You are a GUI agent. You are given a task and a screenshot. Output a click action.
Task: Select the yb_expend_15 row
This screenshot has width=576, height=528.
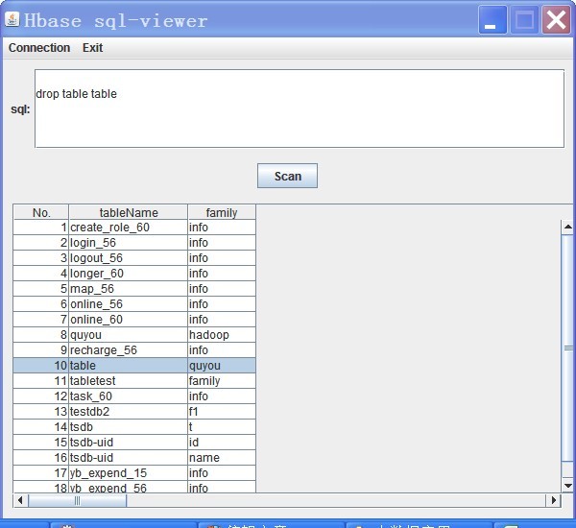click(x=134, y=473)
